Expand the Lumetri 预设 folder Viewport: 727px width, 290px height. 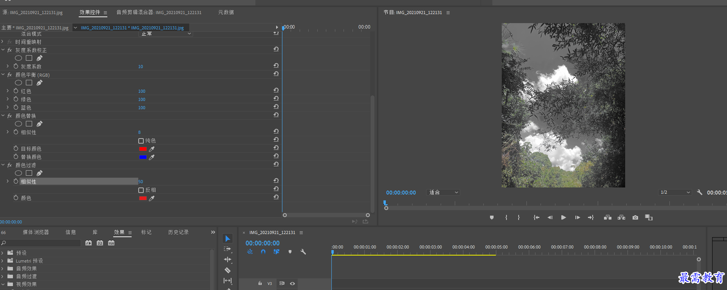(x=2, y=261)
